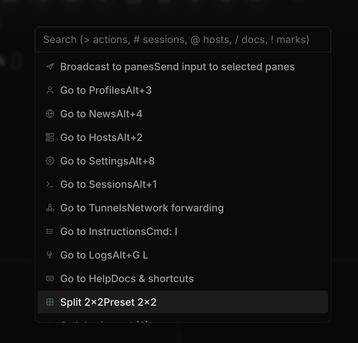
Task: Trigger Go to Logs via list entry
Action: point(104,255)
